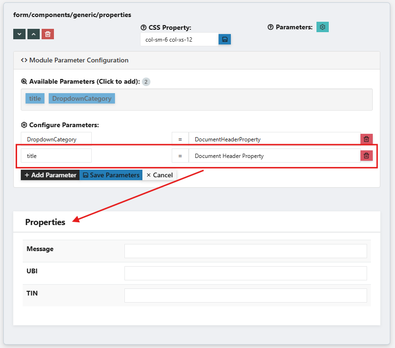Click the 'DocumentHeaderProperty' value field
Viewport: 395px width, 348px height.
click(274, 139)
